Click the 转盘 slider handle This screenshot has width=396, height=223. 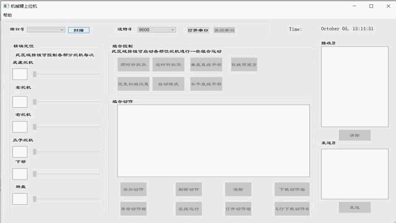tap(35, 199)
